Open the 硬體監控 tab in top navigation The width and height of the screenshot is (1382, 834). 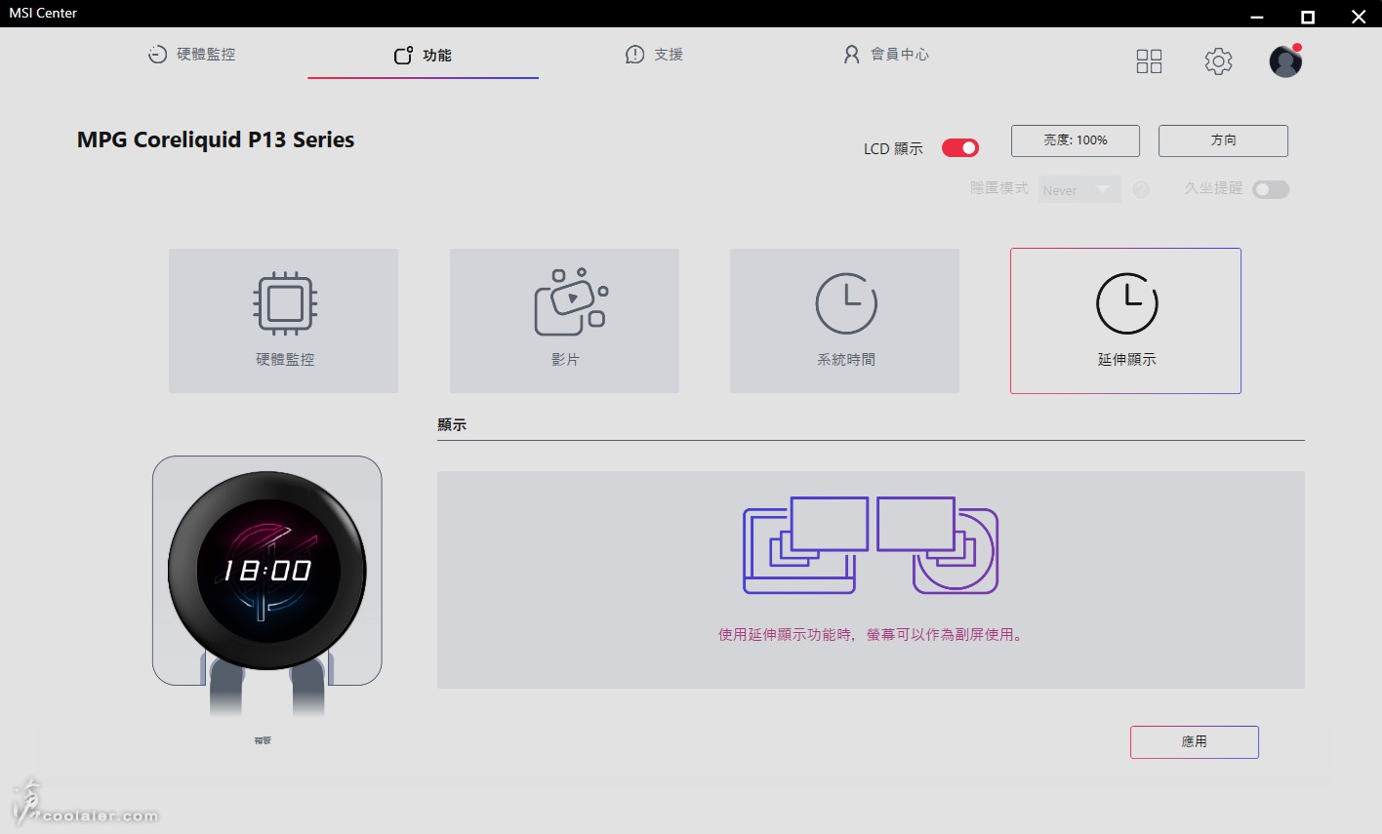tap(191, 55)
